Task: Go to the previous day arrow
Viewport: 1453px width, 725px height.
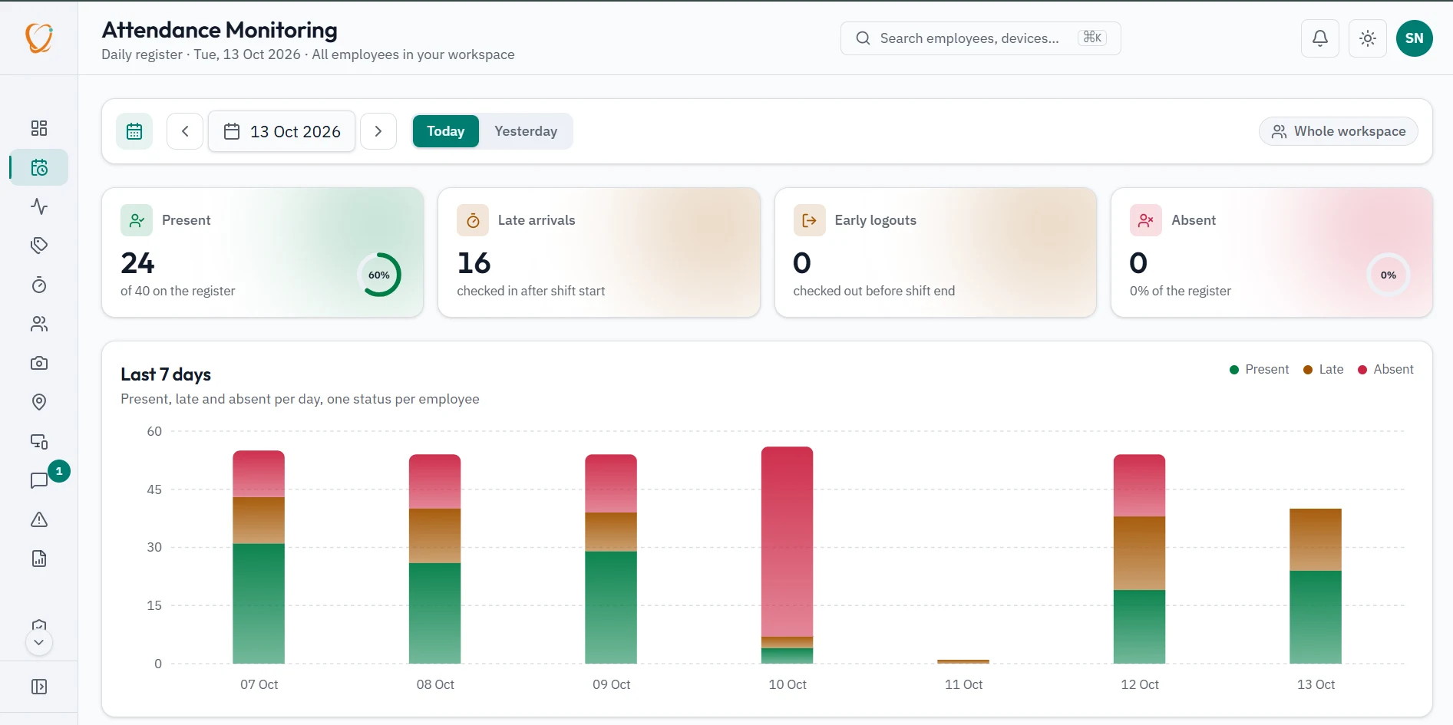Action: pos(185,131)
